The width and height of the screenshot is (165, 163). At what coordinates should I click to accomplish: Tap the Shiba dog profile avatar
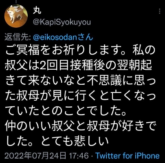point(16,16)
